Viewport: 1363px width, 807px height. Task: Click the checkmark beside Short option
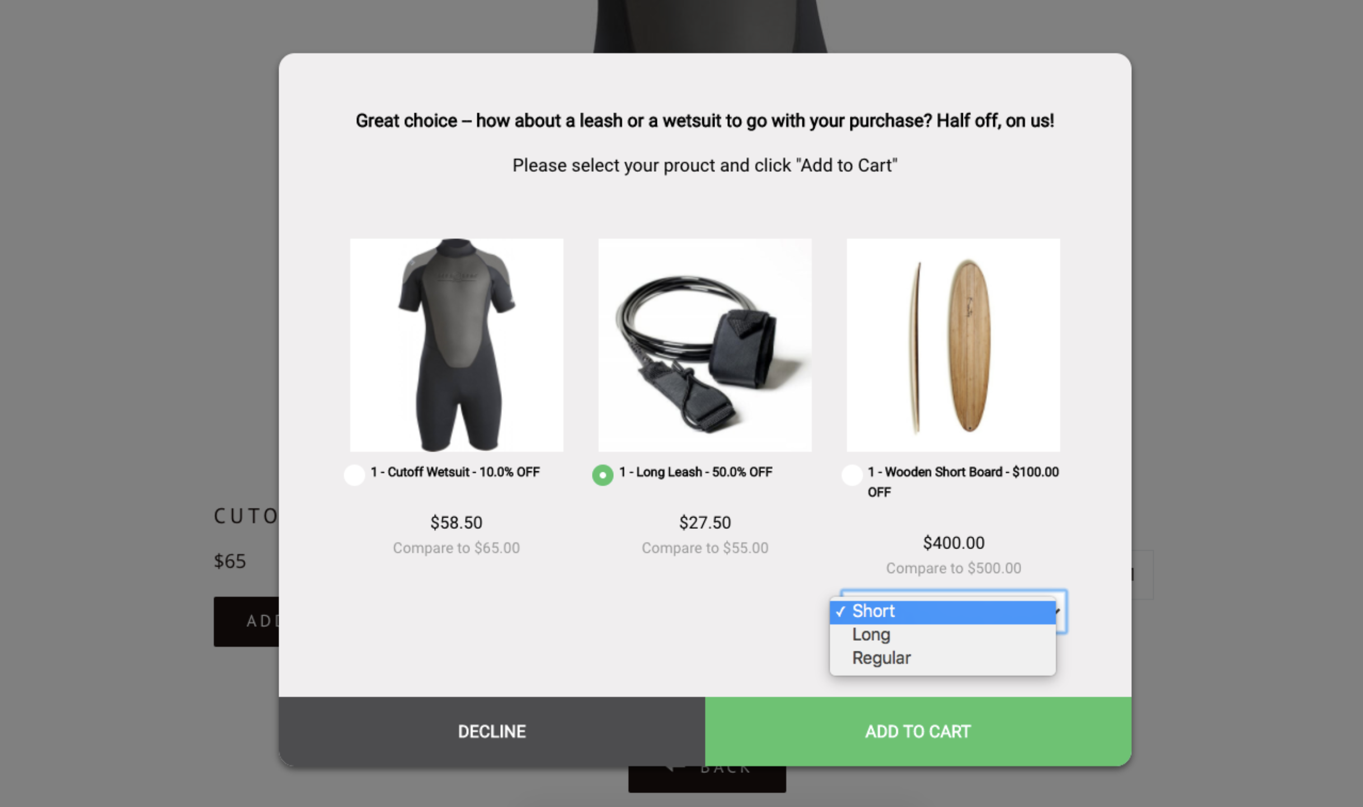pos(840,612)
